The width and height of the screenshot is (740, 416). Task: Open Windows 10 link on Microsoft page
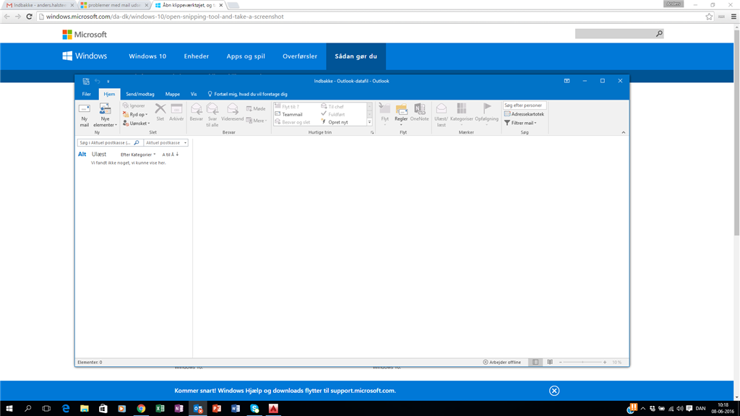(147, 56)
